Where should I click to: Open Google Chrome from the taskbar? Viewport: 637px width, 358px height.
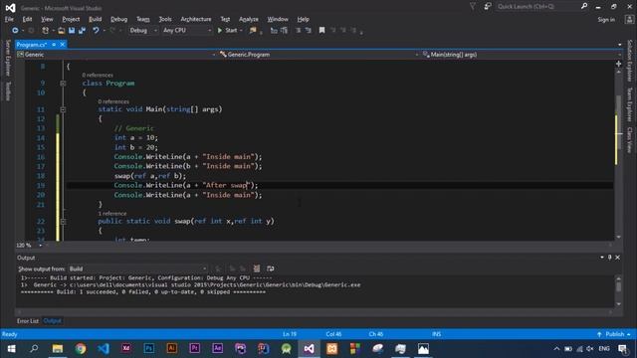click(x=81, y=349)
